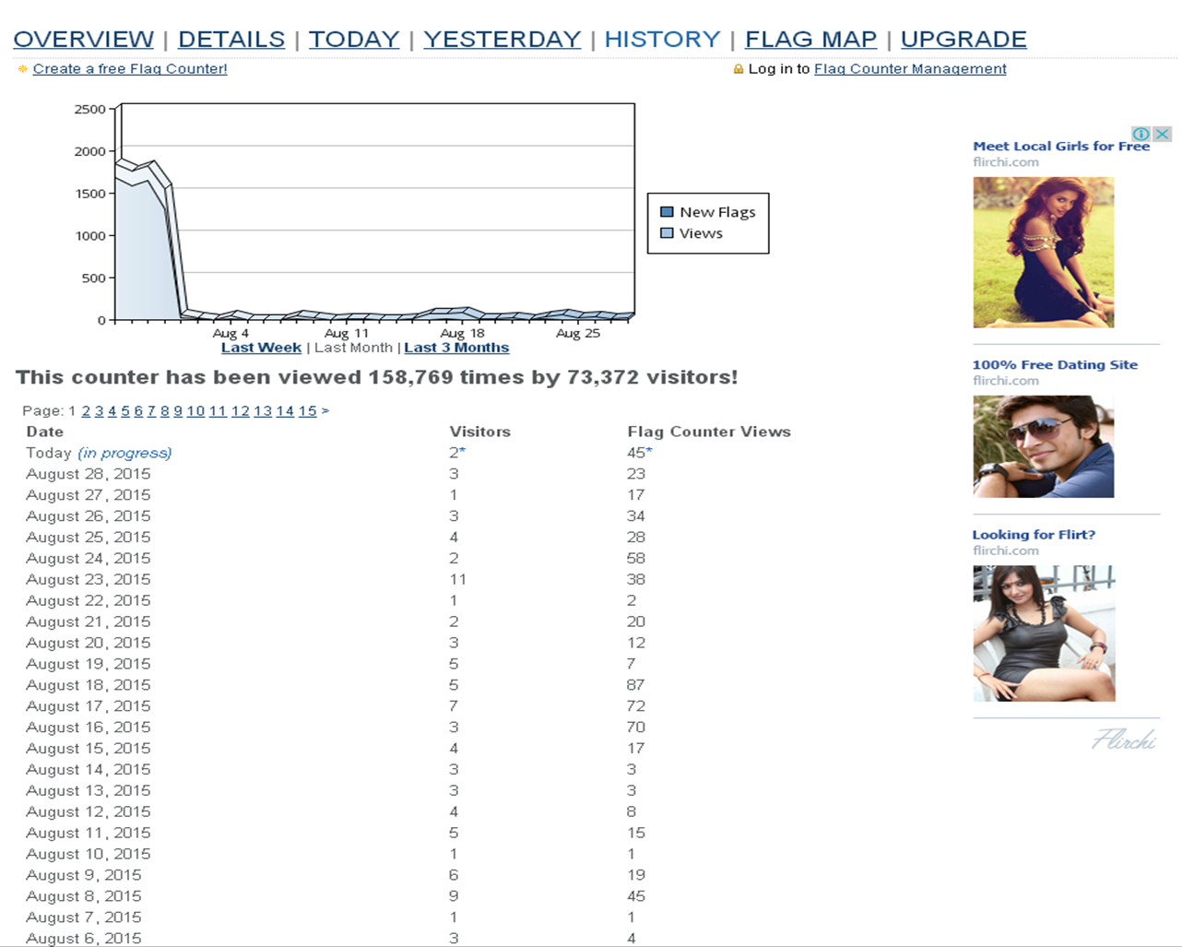
Task: Select the HISTORY tab
Action: [663, 40]
